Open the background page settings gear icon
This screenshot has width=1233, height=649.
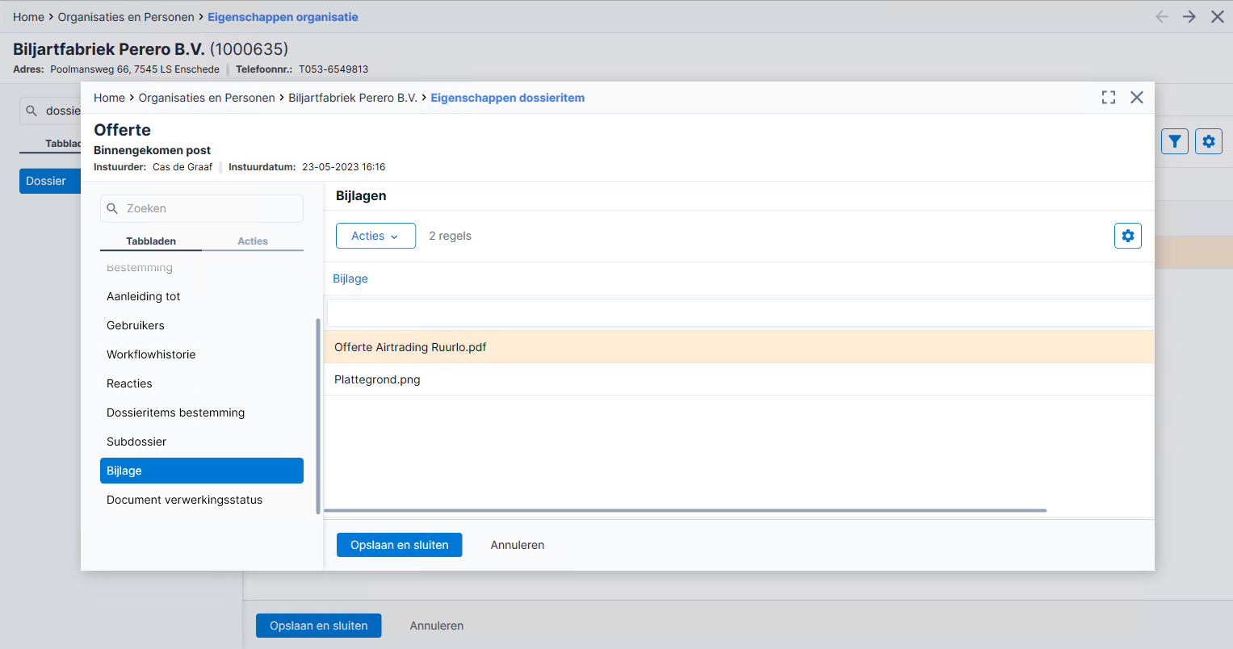coord(1209,141)
